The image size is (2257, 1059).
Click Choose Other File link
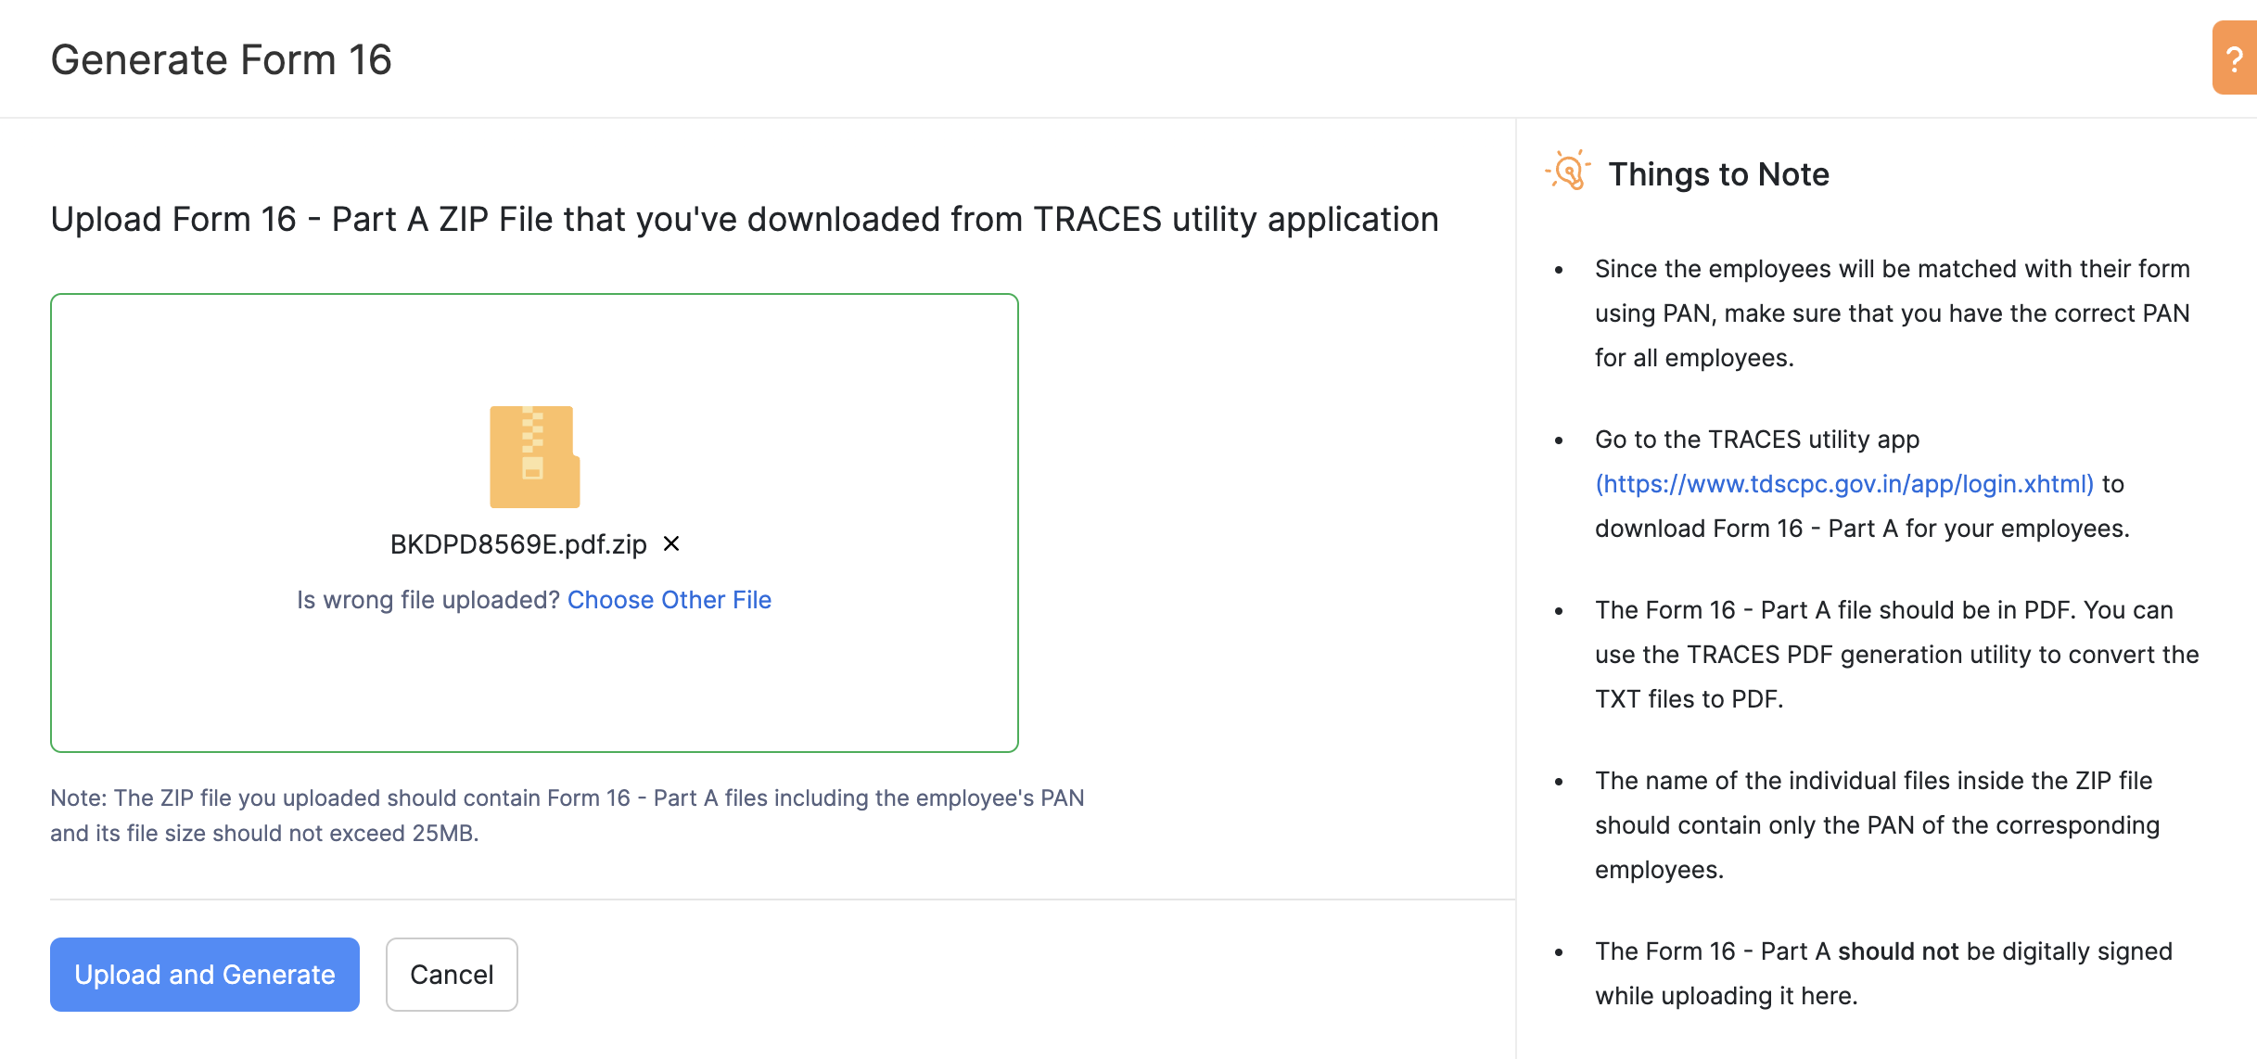point(669,600)
